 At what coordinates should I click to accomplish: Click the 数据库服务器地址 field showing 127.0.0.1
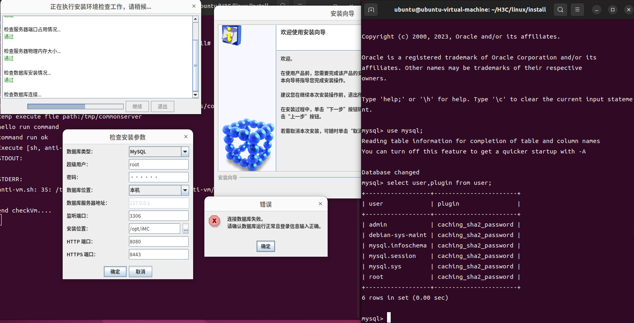[159, 203]
